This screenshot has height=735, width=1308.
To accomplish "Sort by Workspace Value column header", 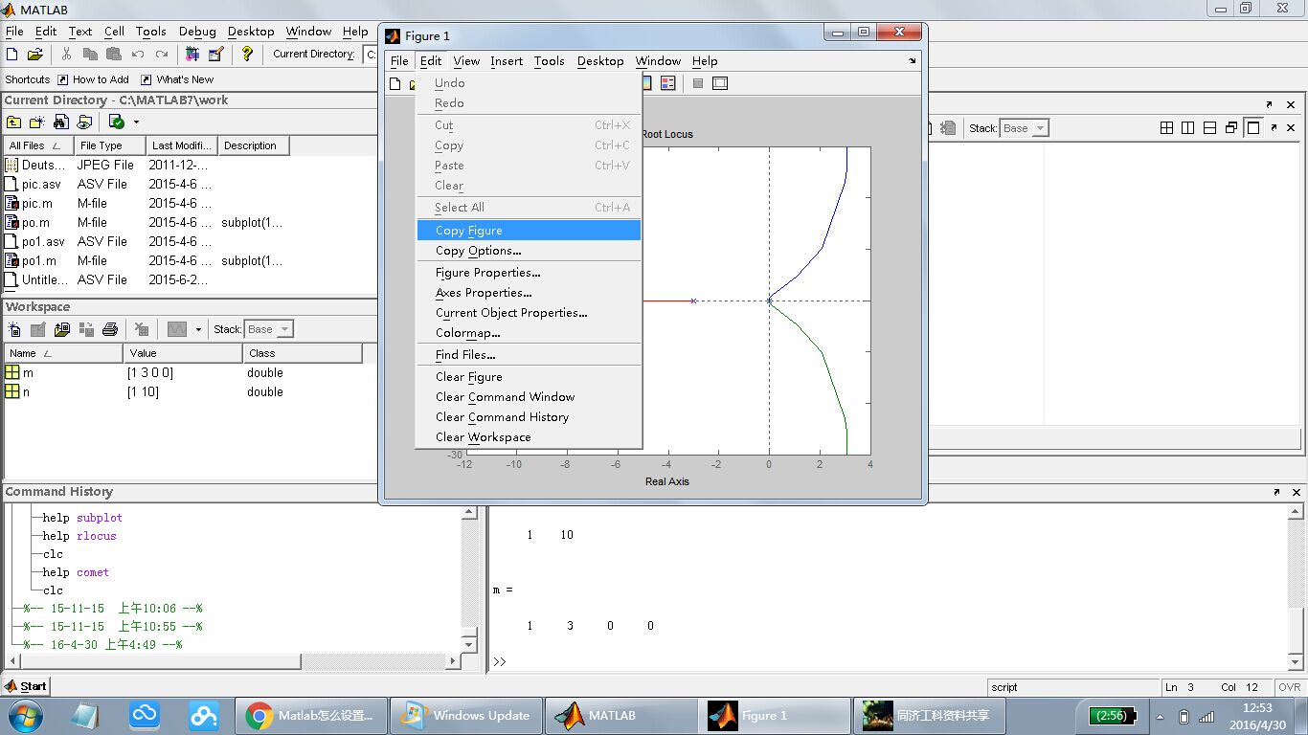I will [x=183, y=353].
